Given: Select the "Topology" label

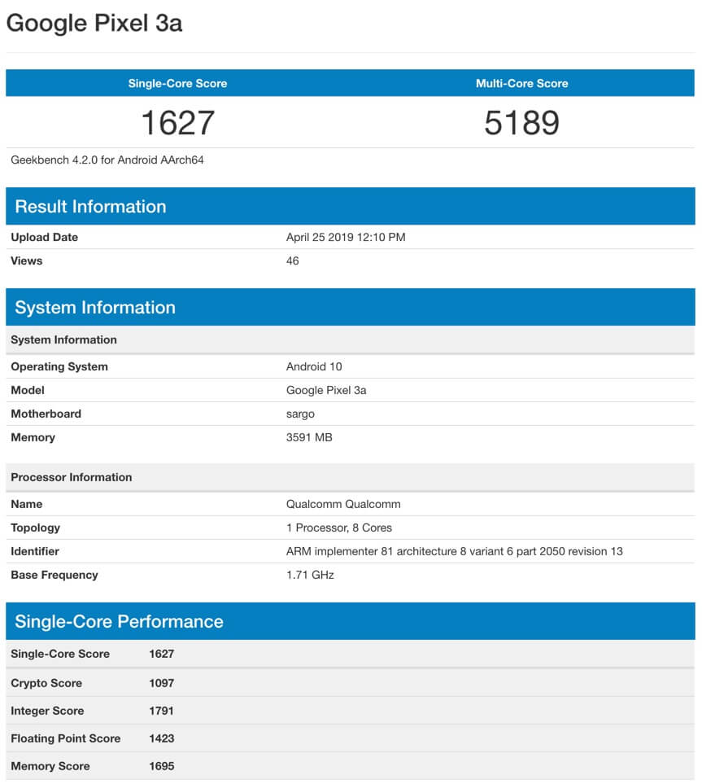Looking at the screenshot, I should [36, 528].
